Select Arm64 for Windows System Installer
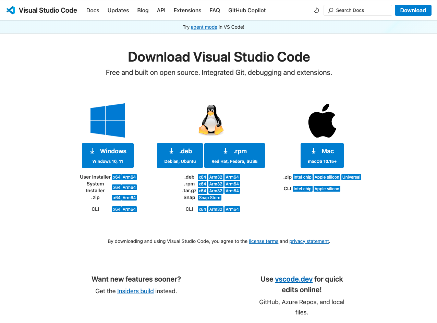This screenshot has width=437, height=323. pyautogui.click(x=129, y=188)
